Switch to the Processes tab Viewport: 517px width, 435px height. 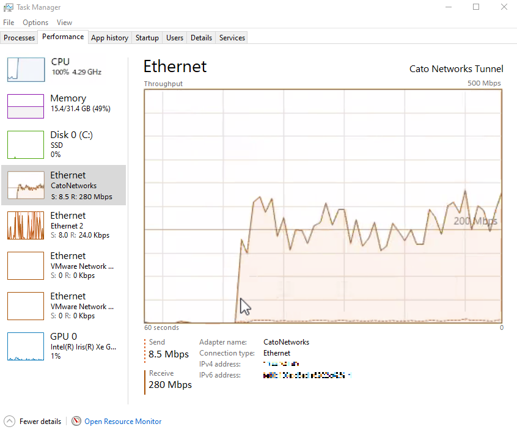(20, 38)
